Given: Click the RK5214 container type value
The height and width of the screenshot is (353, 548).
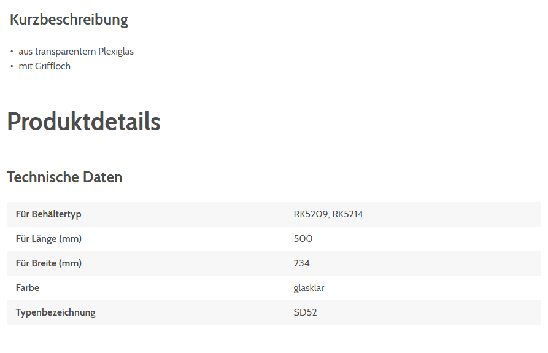Looking at the screenshot, I should (x=347, y=214).
